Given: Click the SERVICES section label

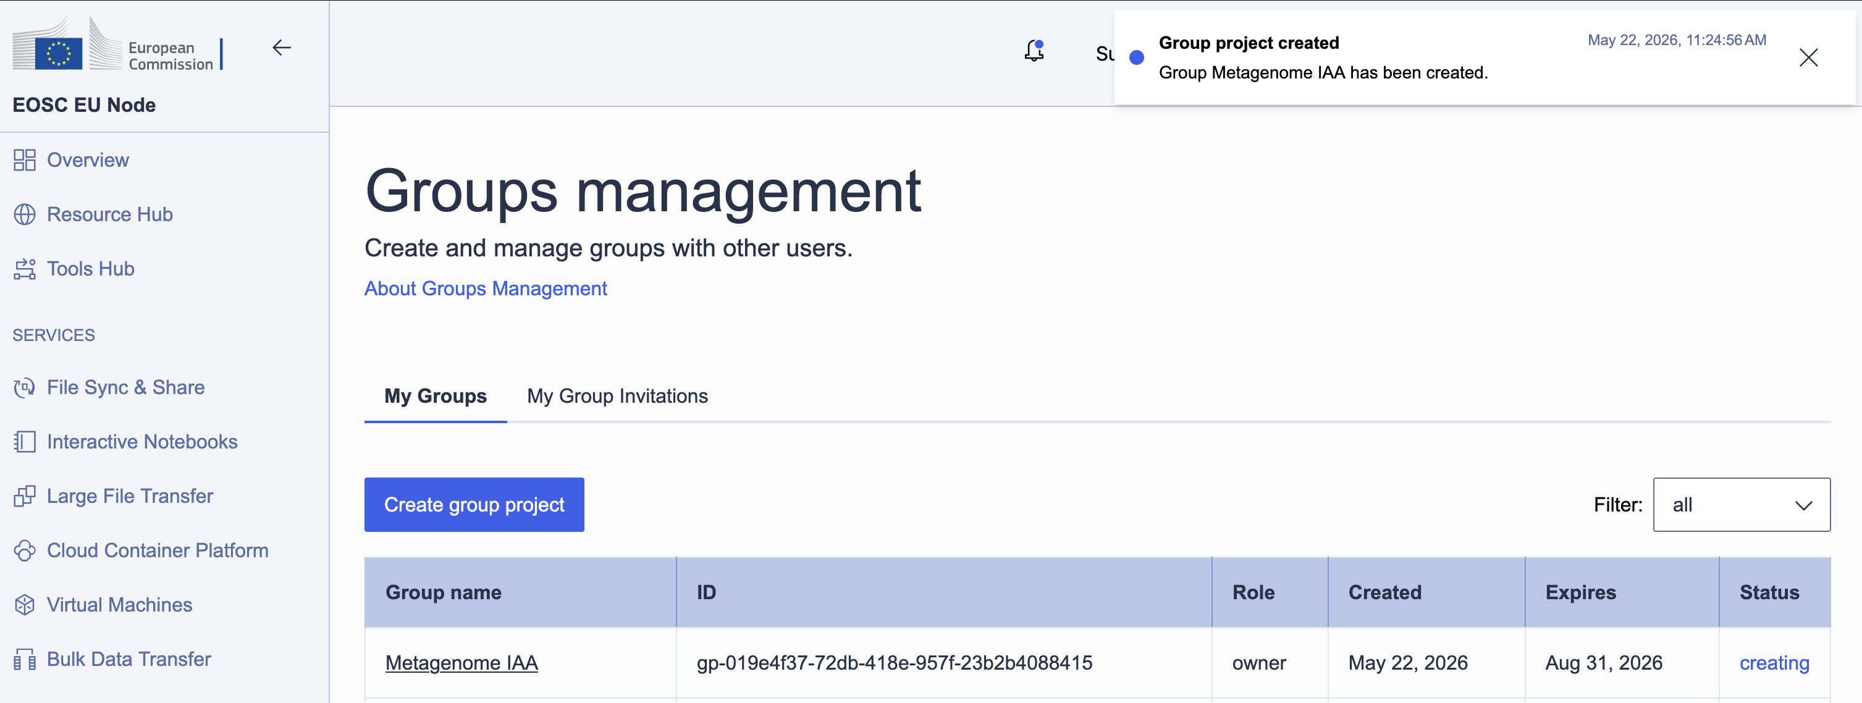Looking at the screenshot, I should tap(54, 335).
